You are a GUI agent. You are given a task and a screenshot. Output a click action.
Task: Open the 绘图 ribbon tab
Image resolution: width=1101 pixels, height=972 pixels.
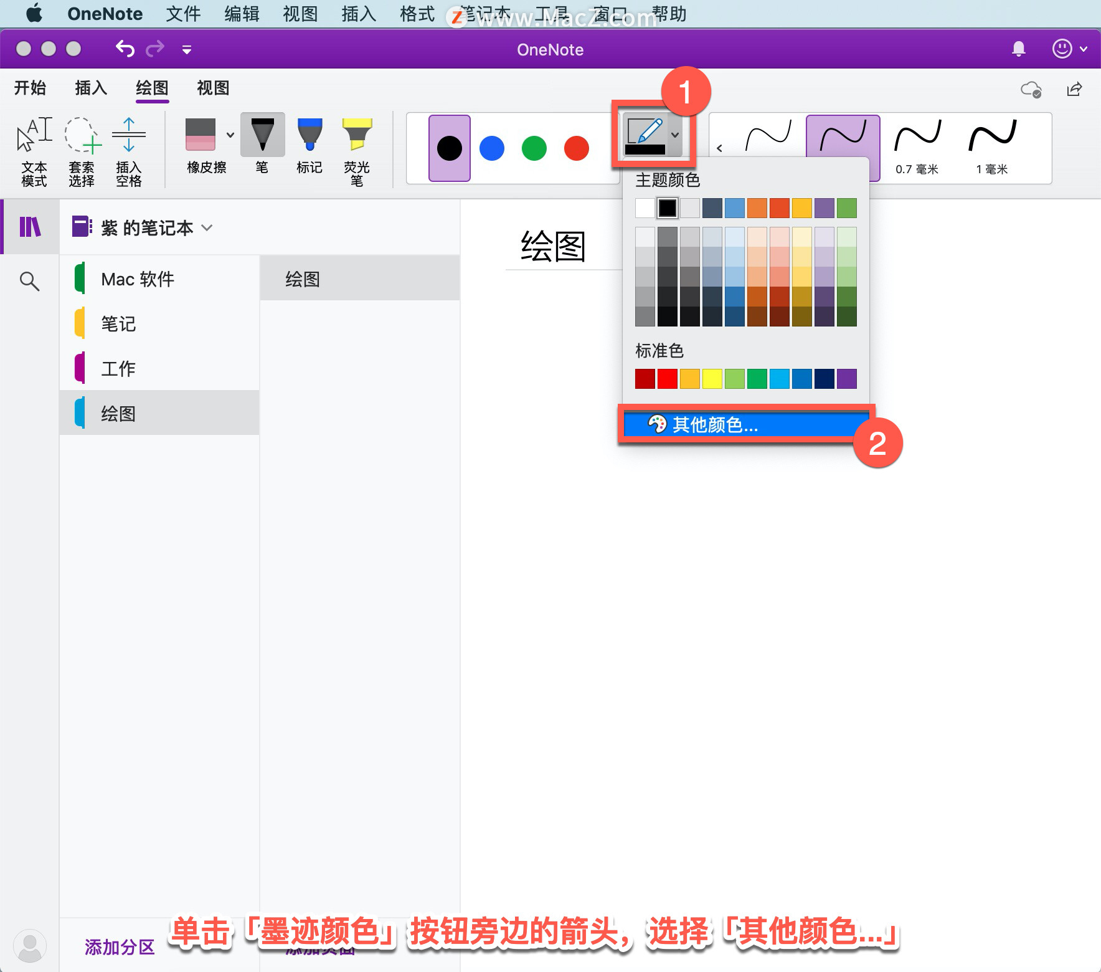(153, 88)
